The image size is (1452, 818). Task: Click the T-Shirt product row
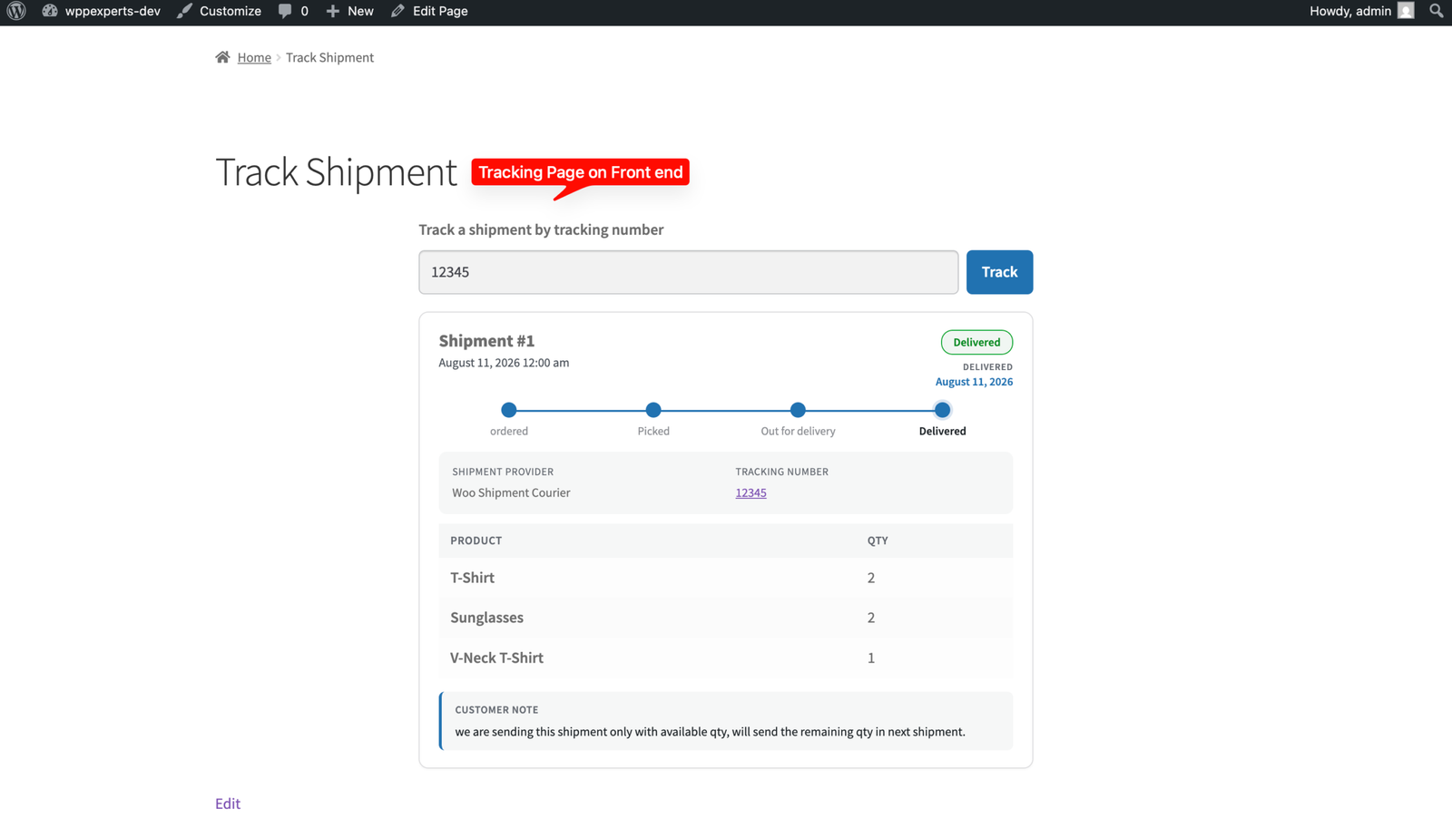[725, 578]
